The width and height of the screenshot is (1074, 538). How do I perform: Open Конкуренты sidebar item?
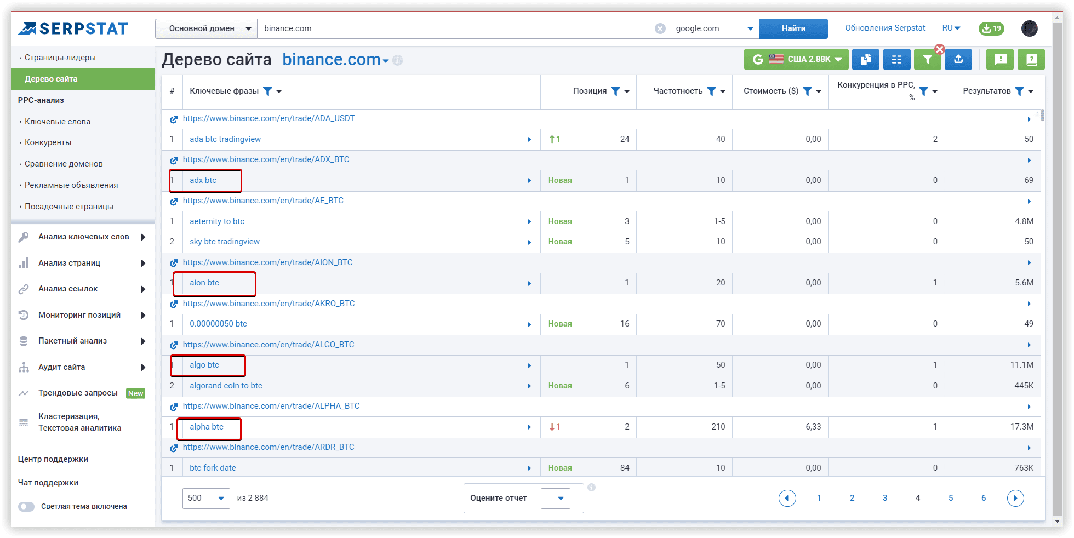coord(48,142)
